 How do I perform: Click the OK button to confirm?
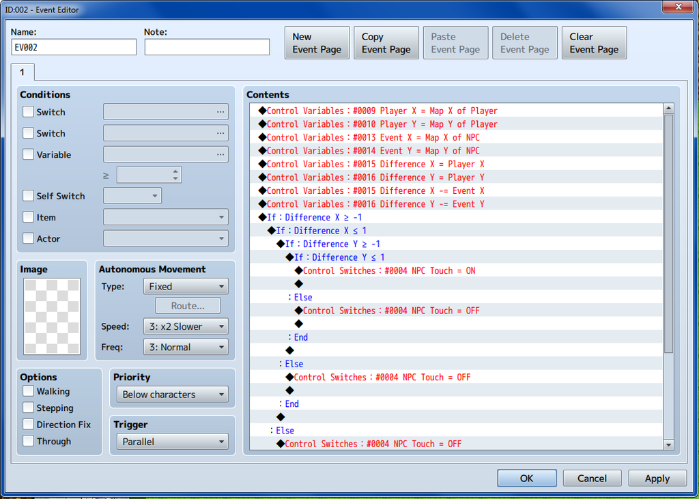pyautogui.click(x=526, y=479)
